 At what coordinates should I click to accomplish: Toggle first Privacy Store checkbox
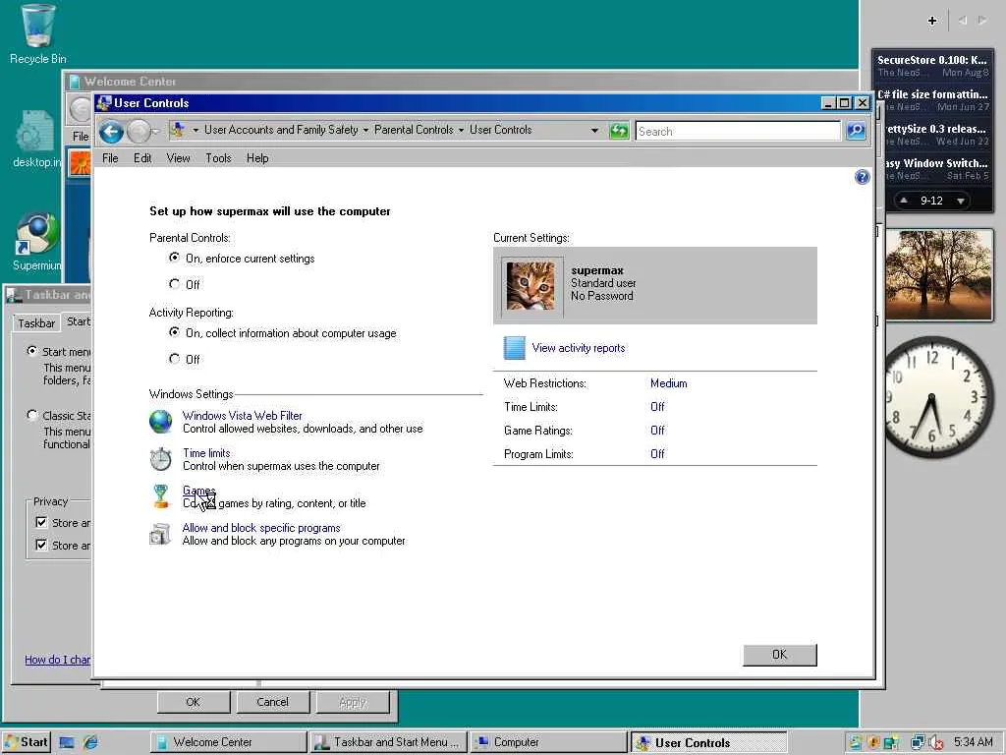(x=41, y=522)
